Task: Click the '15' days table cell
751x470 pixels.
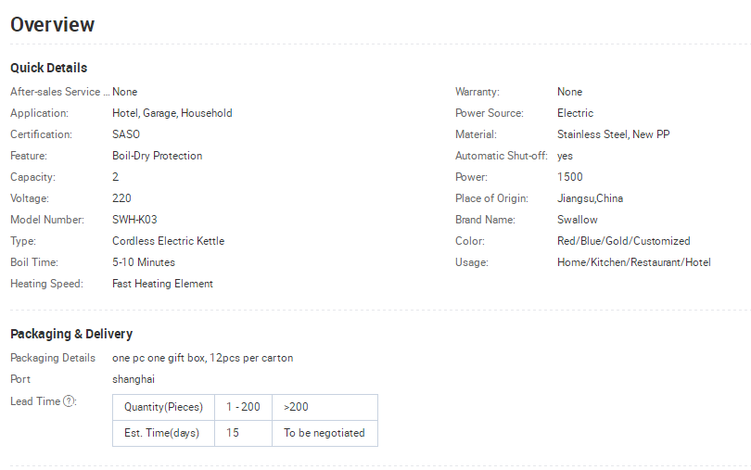Action: 243,433
